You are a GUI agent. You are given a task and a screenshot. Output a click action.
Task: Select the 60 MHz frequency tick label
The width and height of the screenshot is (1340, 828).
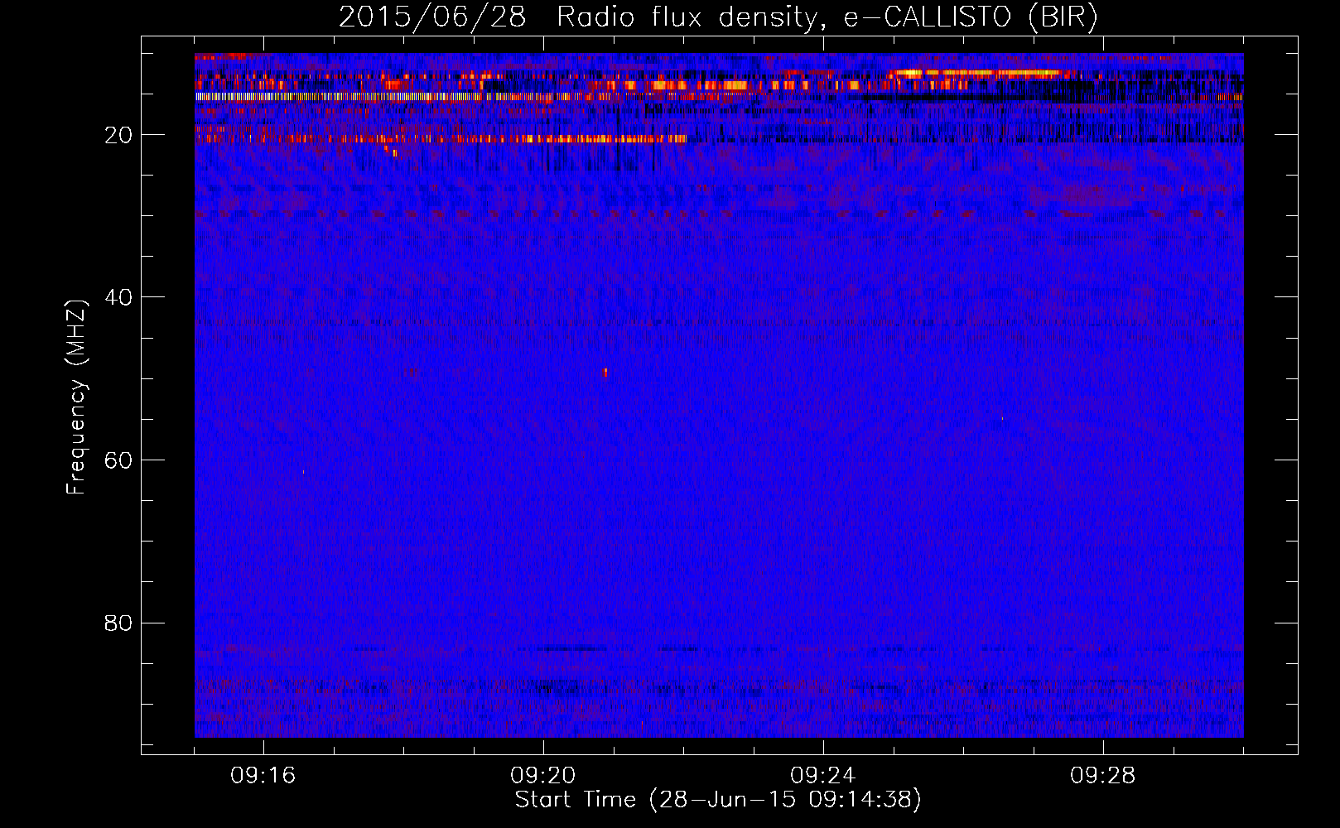pos(119,460)
